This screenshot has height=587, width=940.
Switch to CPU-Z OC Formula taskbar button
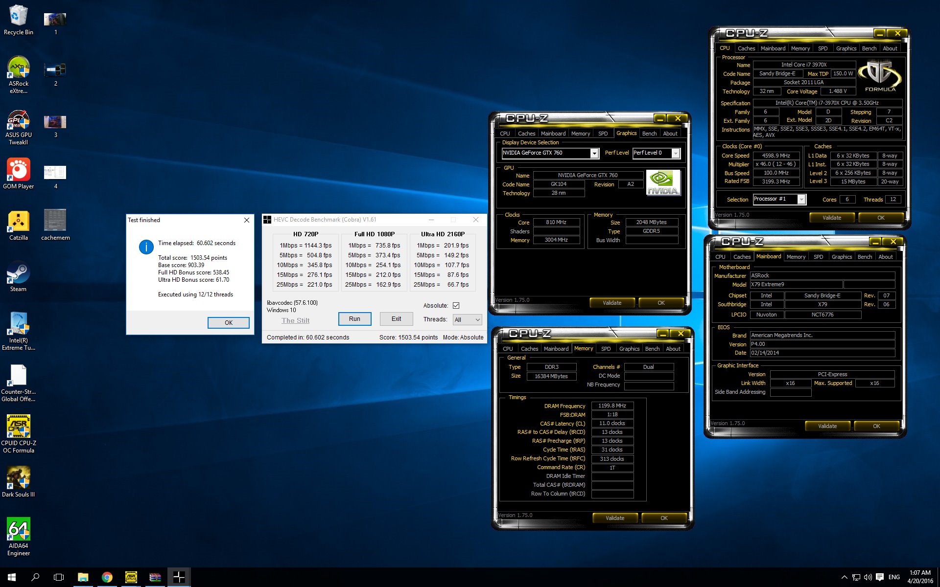tap(131, 577)
